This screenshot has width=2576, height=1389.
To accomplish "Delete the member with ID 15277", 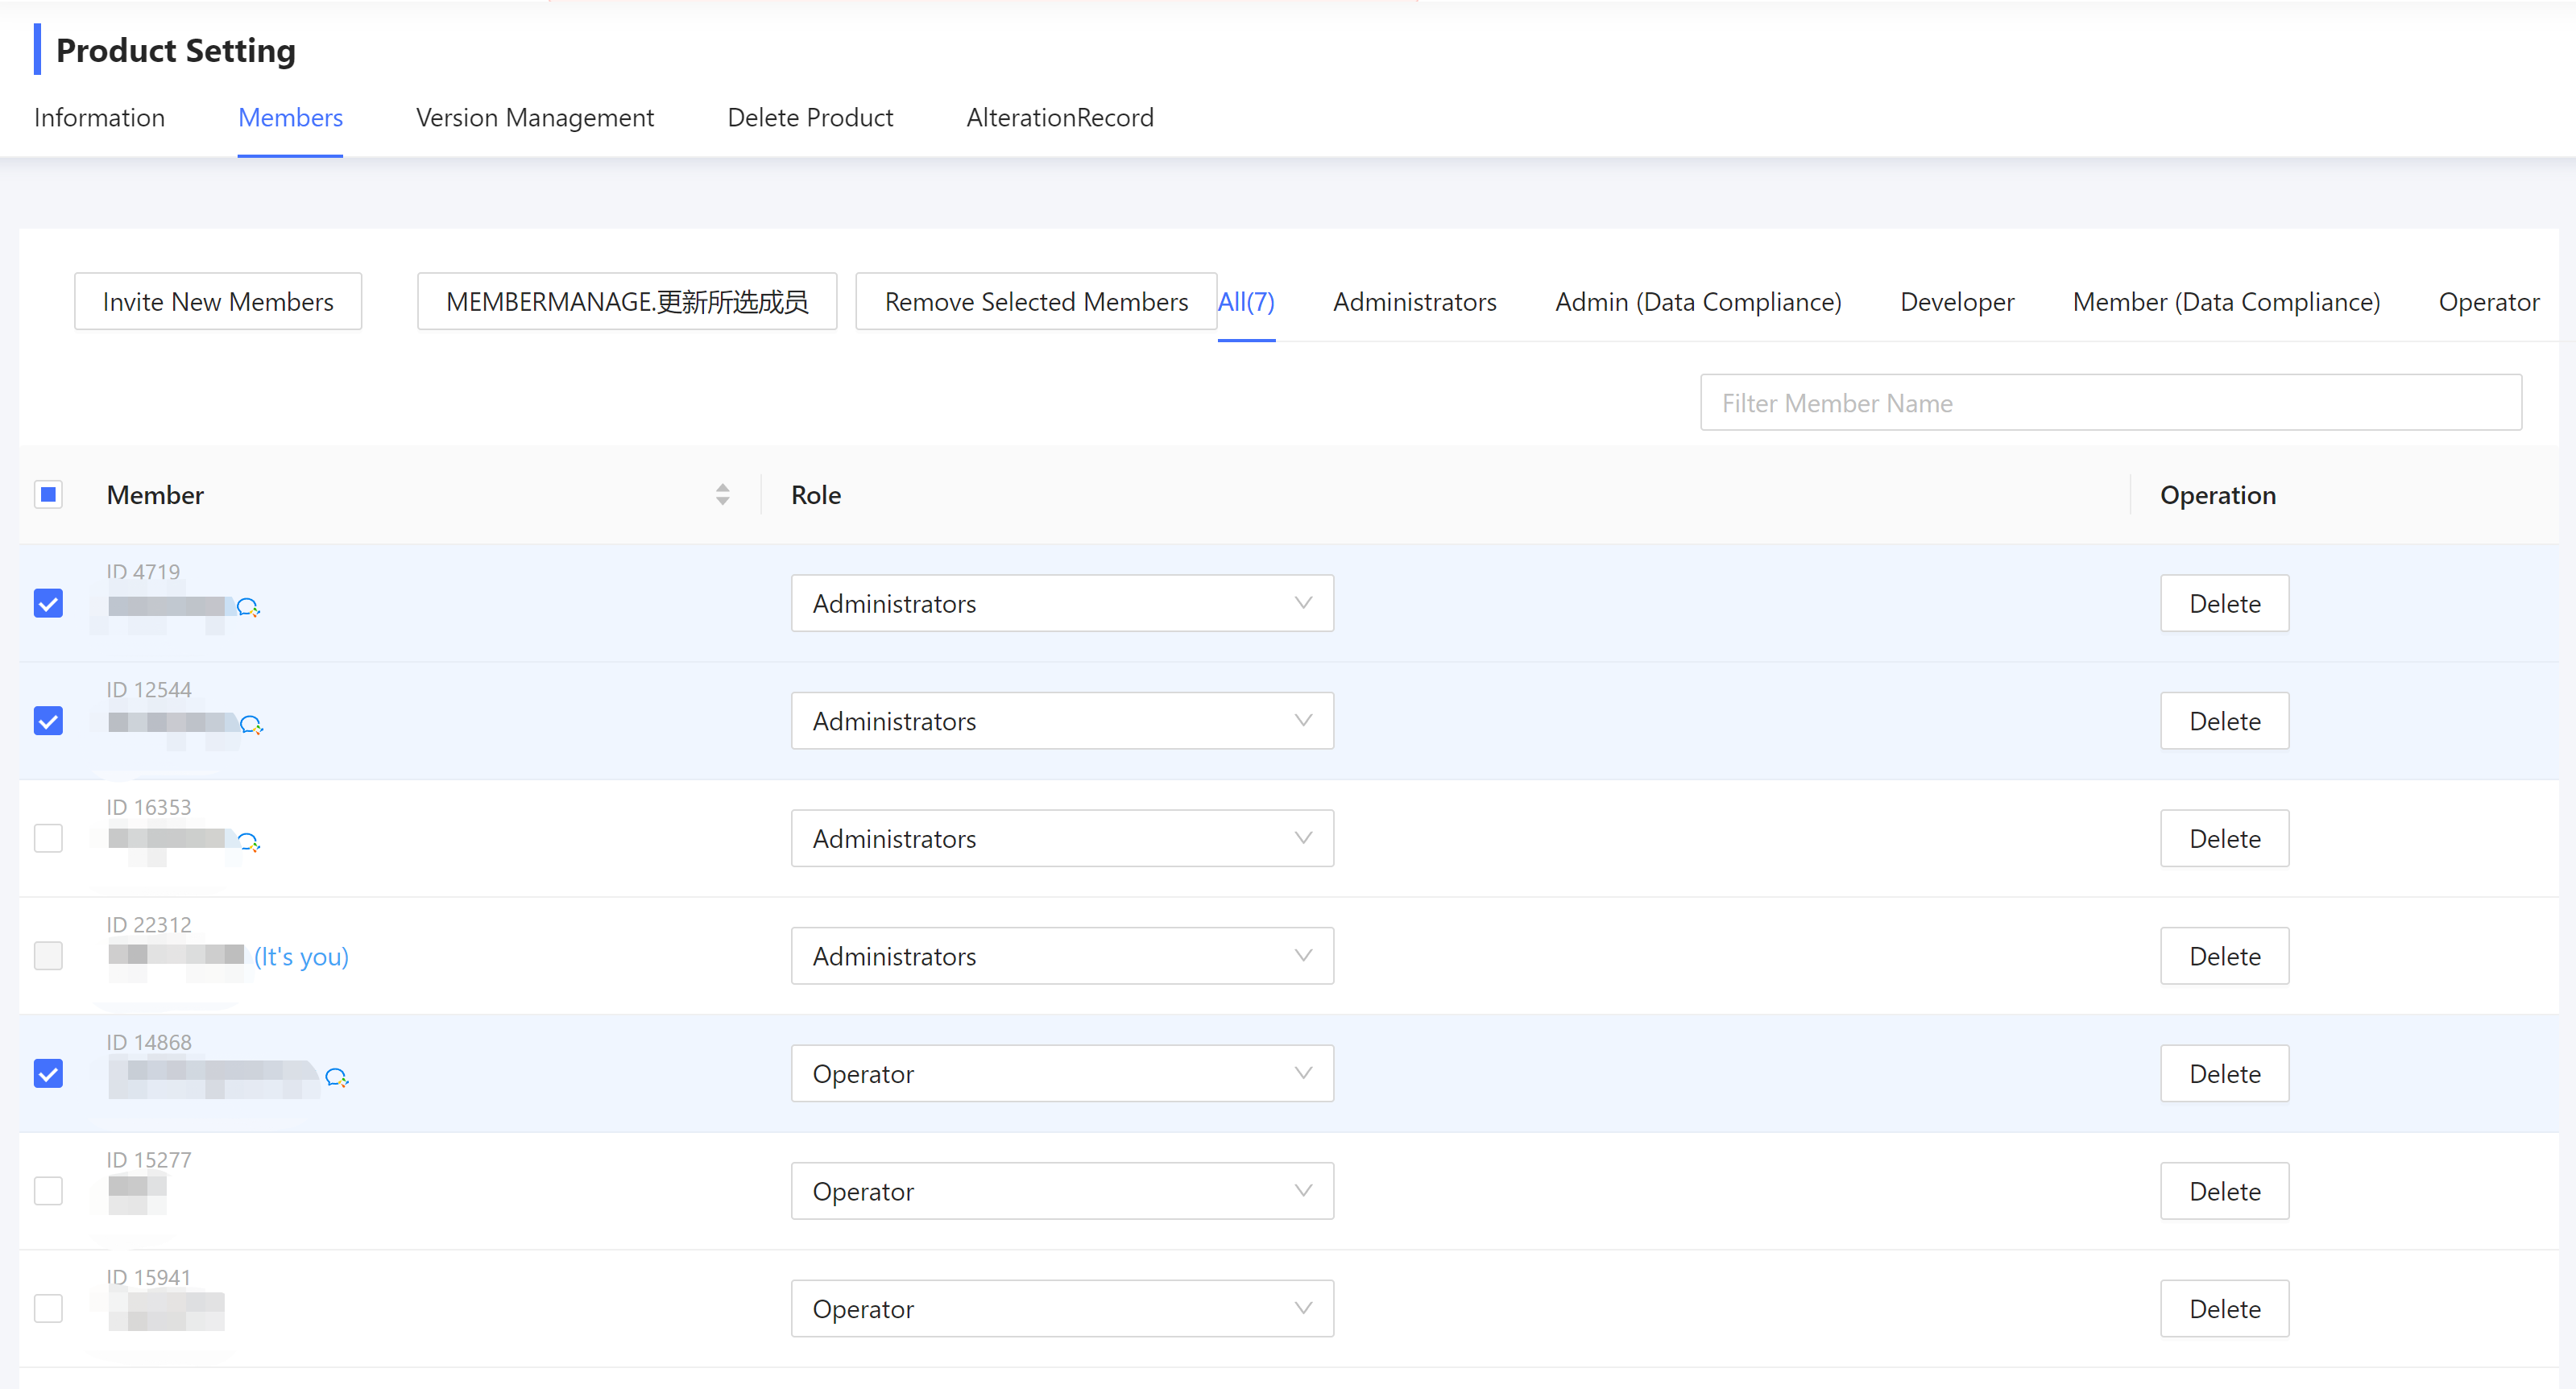I will click(x=2224, y=1191).
